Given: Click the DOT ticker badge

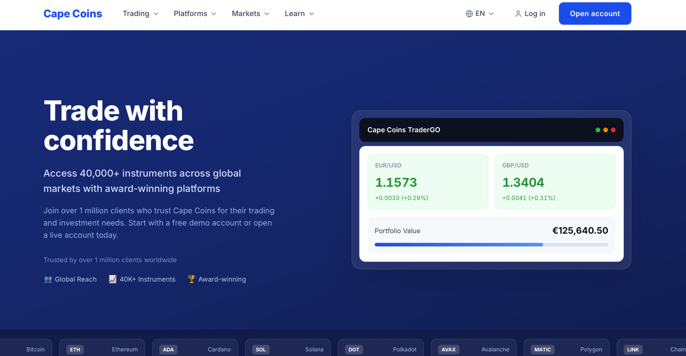Looking at the screenshot, I should click(354, 350).
